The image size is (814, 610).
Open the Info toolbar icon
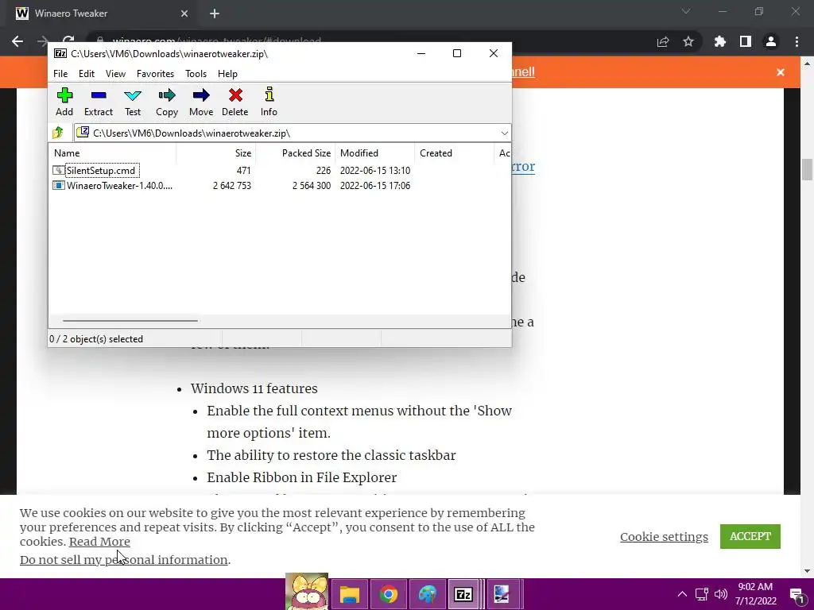(x=269, y=102)
